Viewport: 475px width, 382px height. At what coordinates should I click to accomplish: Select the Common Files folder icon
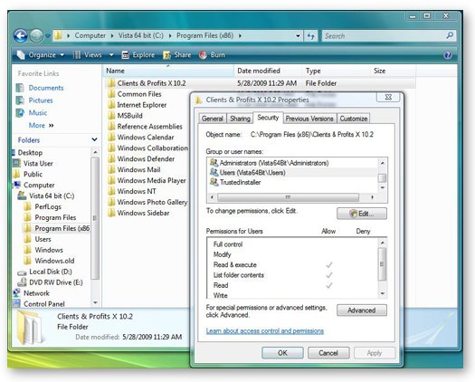(x=111, y=93)
